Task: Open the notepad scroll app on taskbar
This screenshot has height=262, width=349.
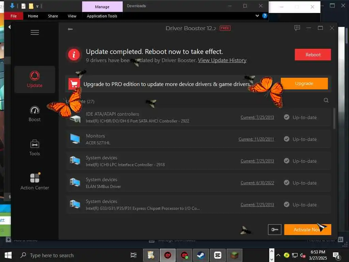Action: click(x=151, y=255)
